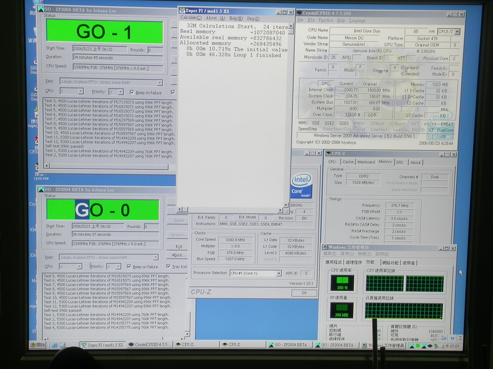Click the Sensors... button in GO - 0 window
The width and height of the screenshot is (493, 369).
coord(179,234)
